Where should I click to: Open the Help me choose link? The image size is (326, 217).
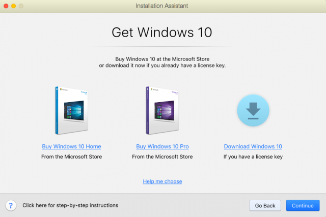click(x=162, y=181)
